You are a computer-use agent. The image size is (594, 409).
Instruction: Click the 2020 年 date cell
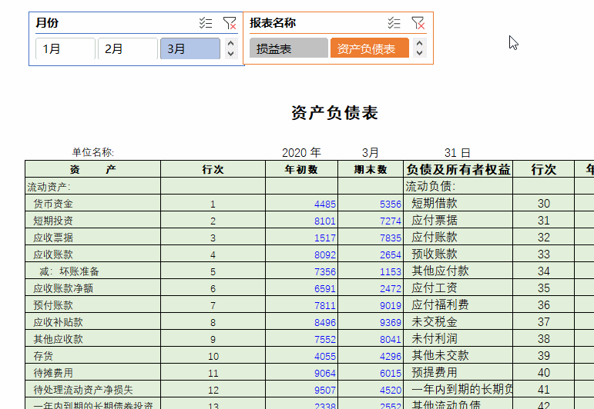(301, 153)
